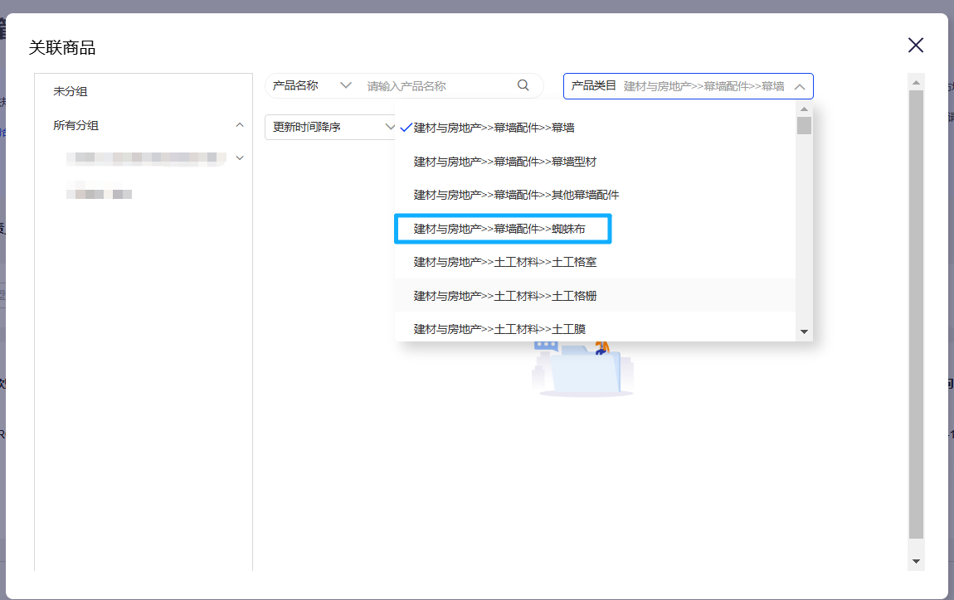Click the search magnifier icon
954x600 pixels.
(x=523, y=85)
